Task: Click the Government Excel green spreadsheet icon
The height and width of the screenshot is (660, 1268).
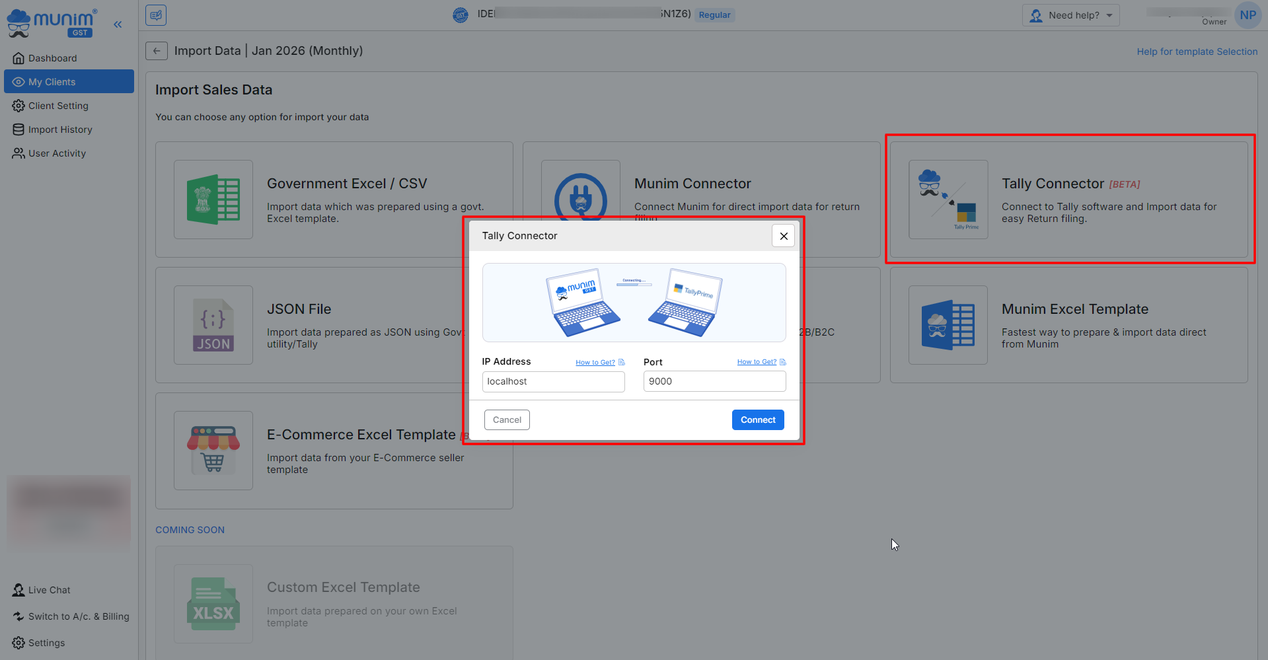Action: click(213, 200)
